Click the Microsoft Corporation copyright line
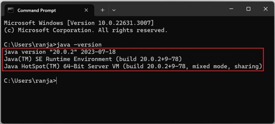The image size is (275, 124). click(86, 30)
